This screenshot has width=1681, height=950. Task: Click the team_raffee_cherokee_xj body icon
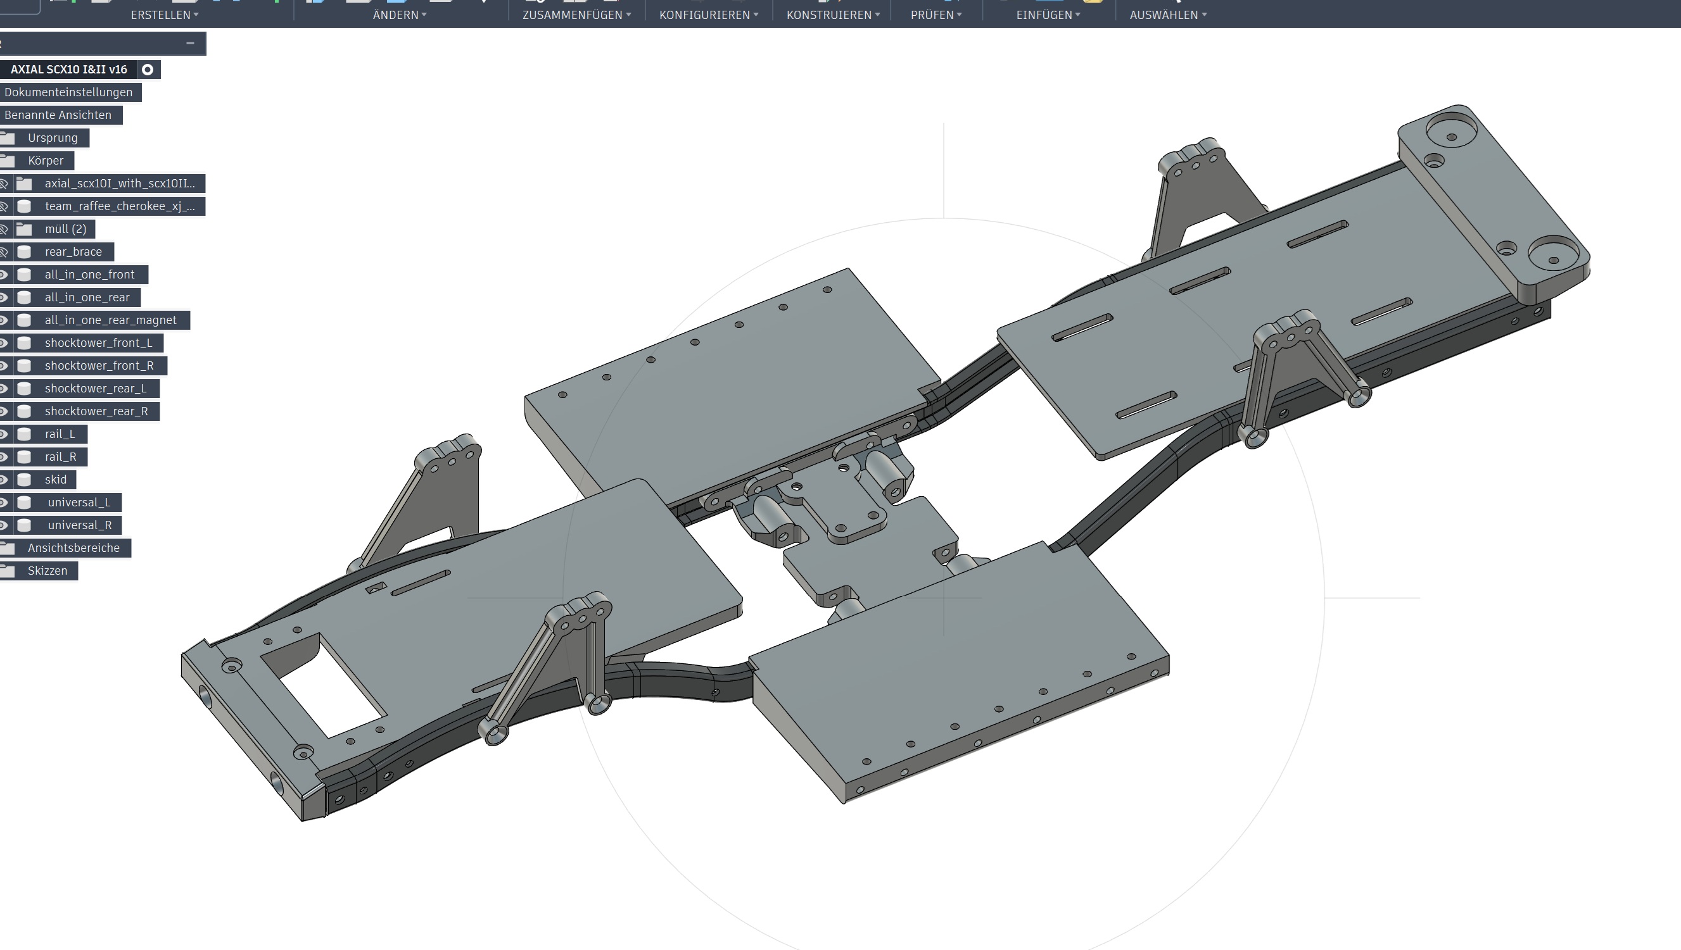click(x=24, y=206)
